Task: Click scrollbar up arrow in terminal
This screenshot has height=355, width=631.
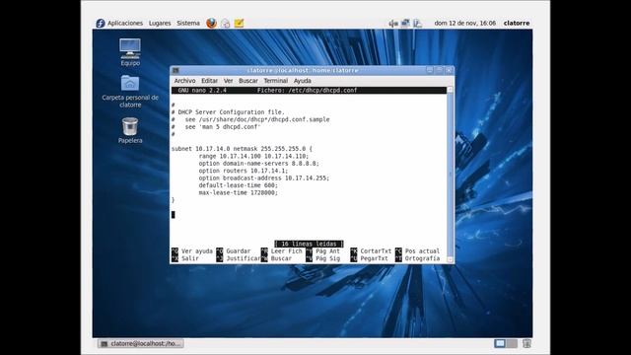Action: coord(450,90)
